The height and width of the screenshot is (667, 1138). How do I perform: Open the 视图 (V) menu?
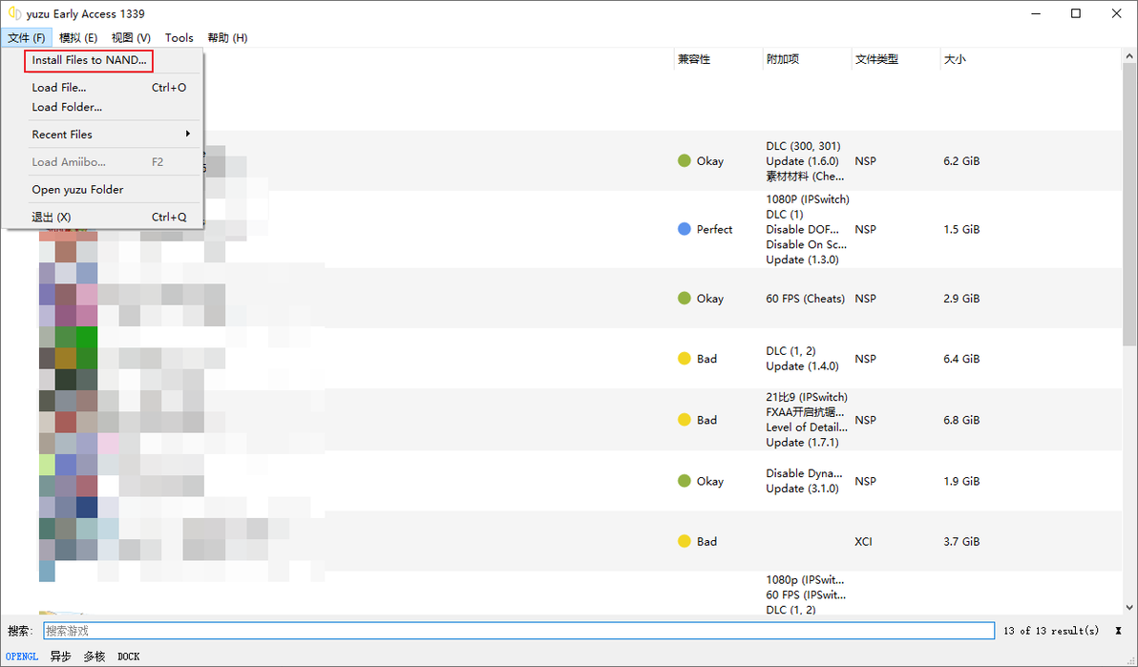pos(132,38)
